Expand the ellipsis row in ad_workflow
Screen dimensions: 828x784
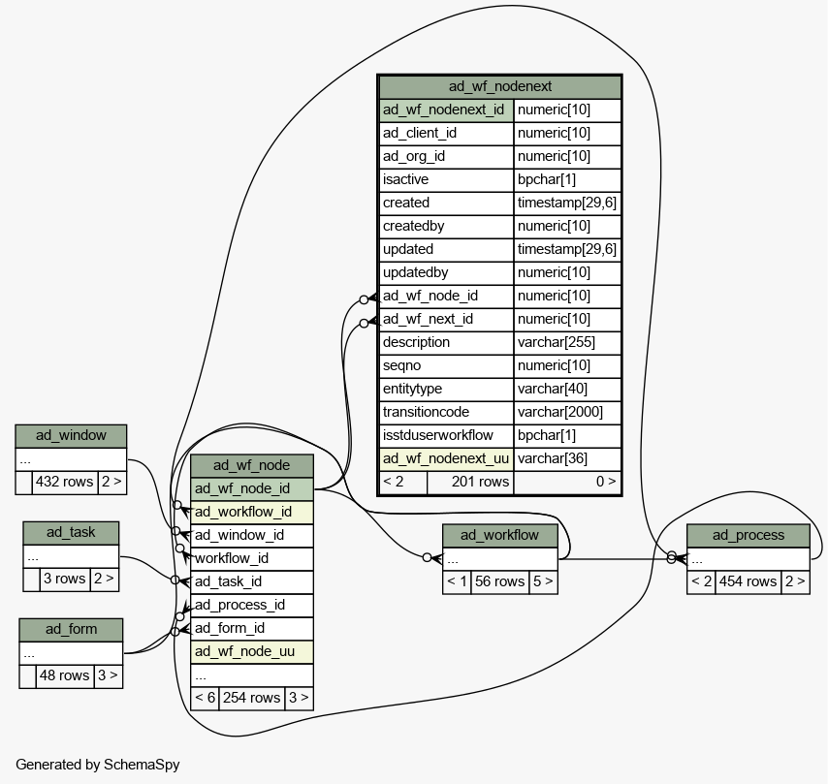pyautogui.click(x=499, y=558)
